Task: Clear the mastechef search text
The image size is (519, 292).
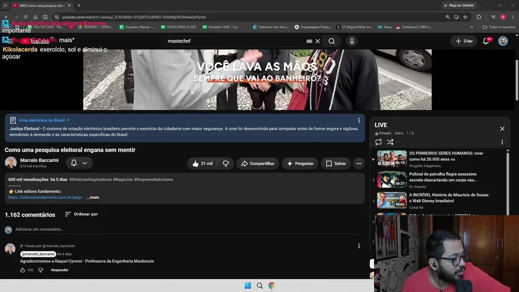Action: point(318,41)
